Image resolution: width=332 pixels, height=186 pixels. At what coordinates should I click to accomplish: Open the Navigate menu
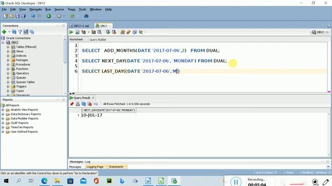[36, 9]
